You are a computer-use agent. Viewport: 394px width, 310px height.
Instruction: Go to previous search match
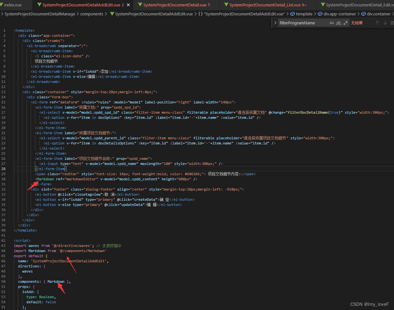point(377,22)
